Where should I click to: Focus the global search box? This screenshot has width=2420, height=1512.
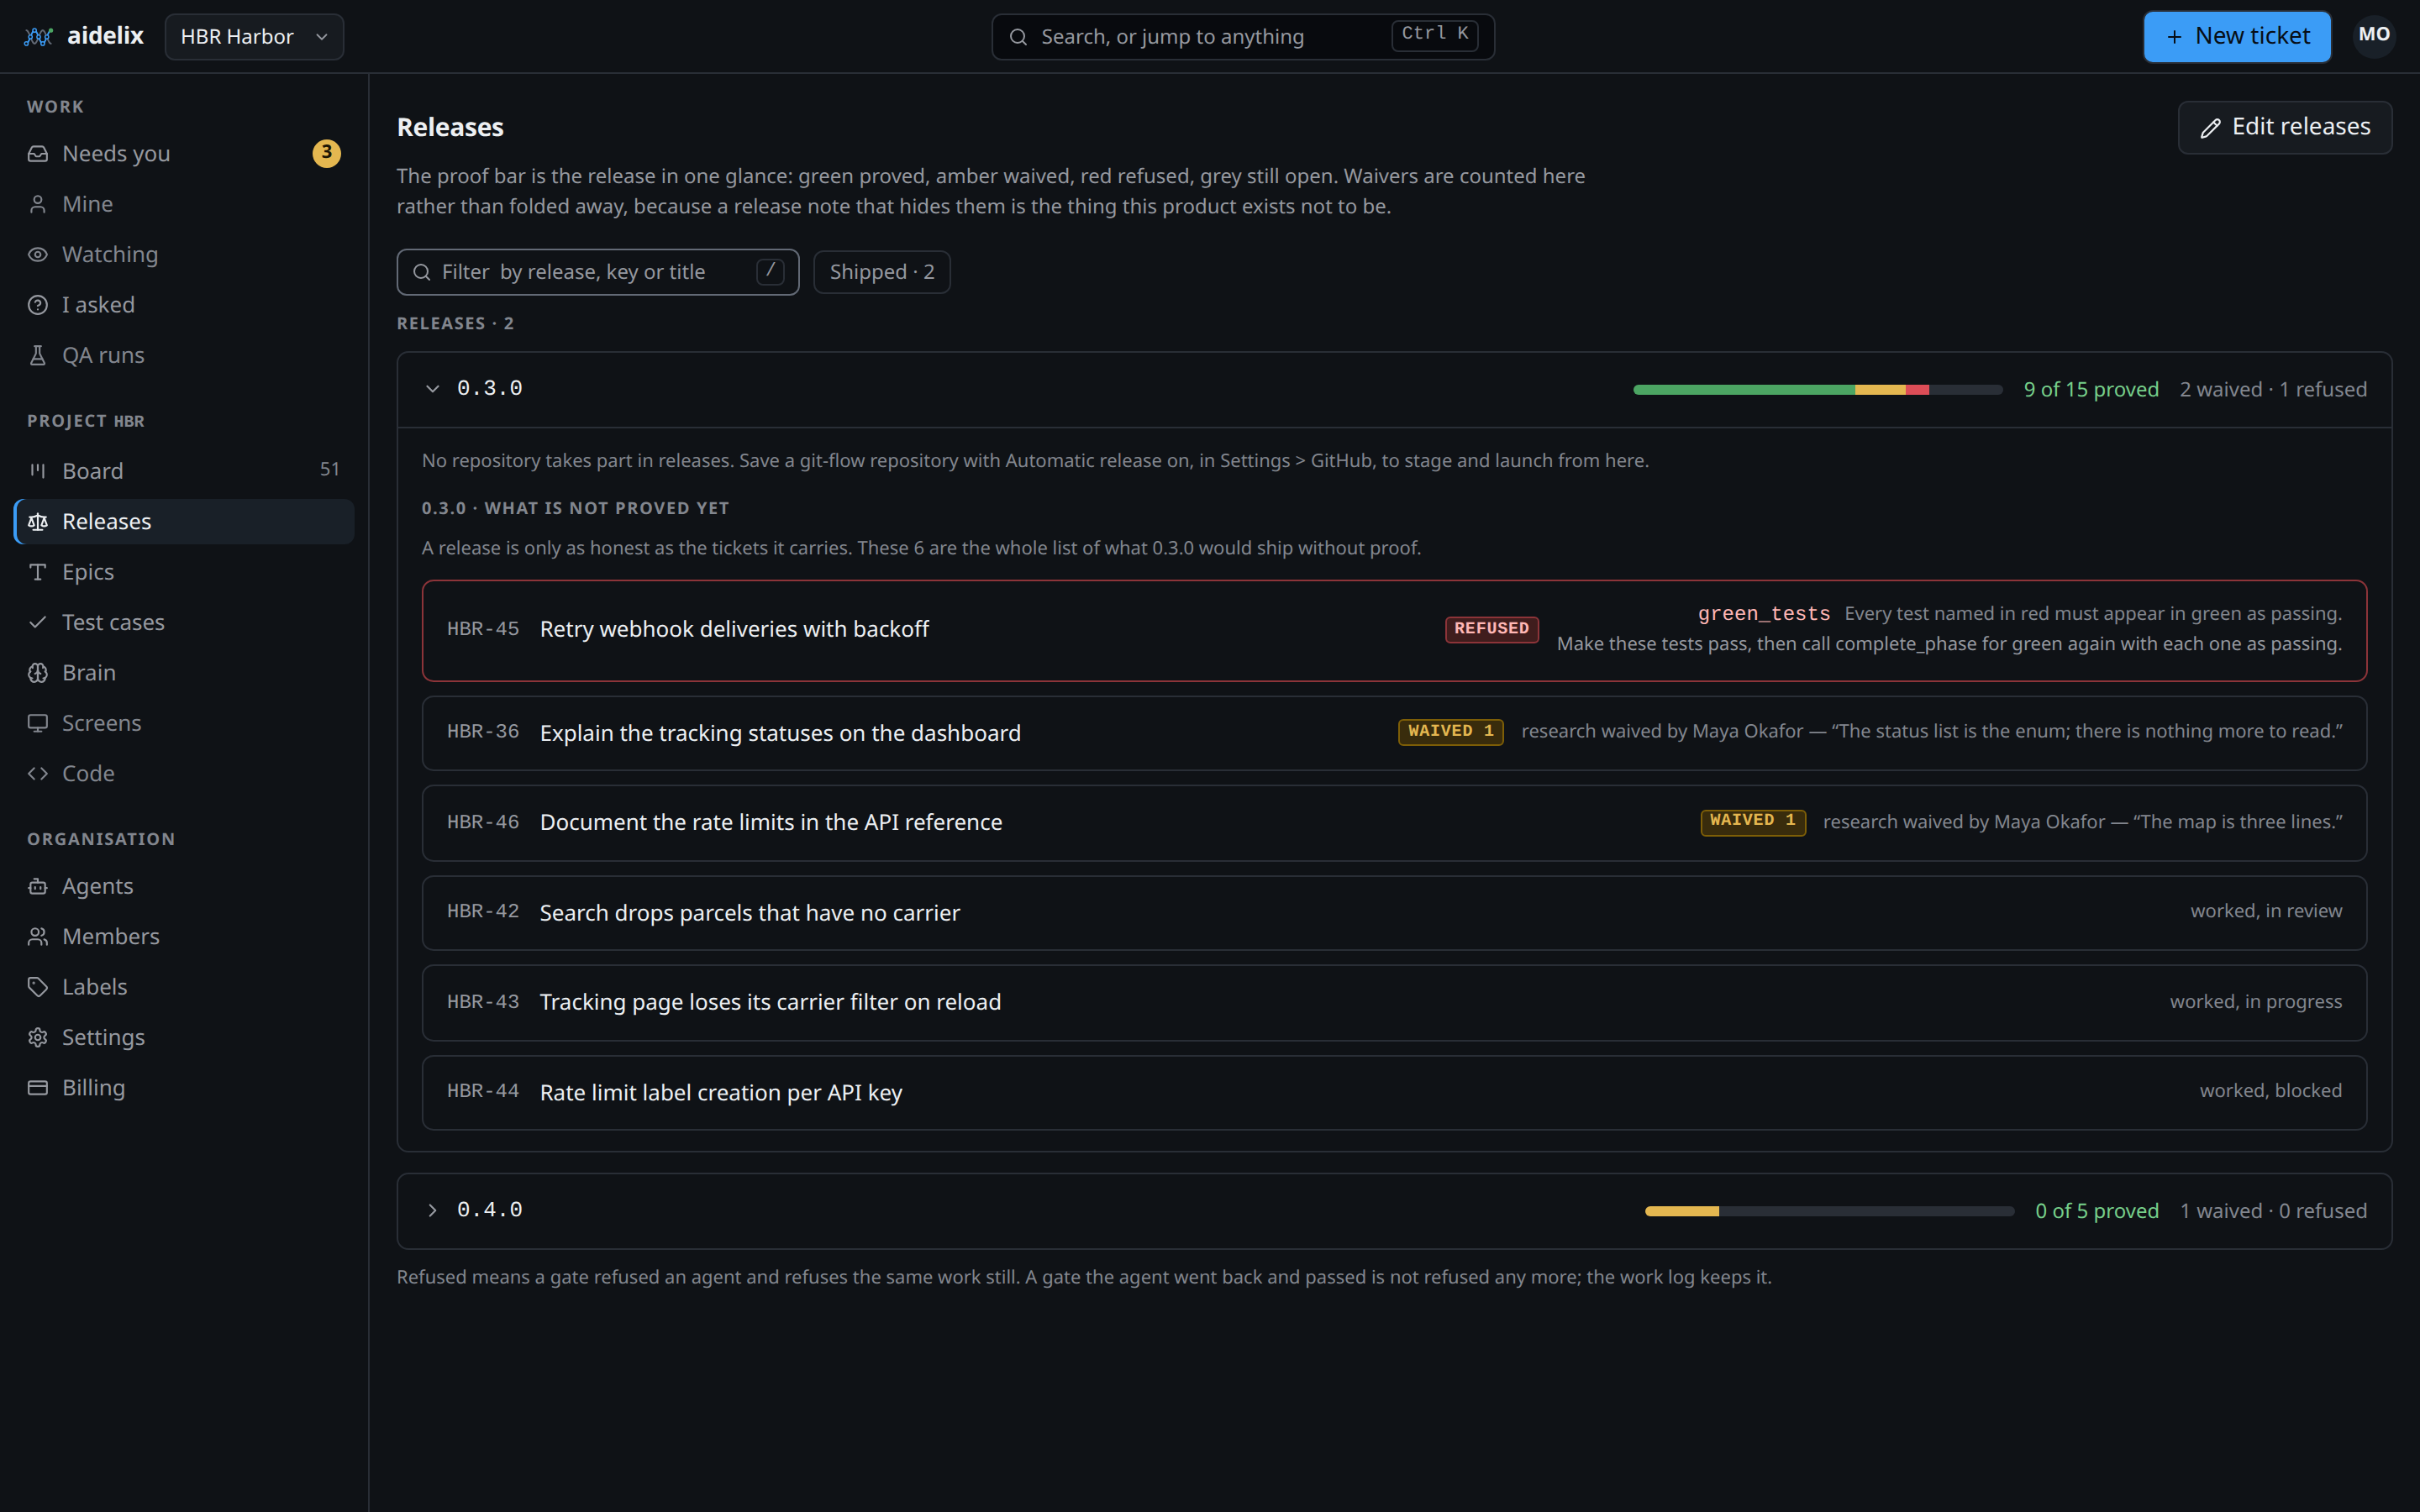[1242, 37]
